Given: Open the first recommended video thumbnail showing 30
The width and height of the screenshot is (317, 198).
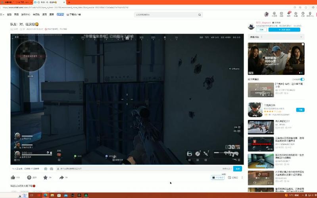Looking at the screenshot, I should click(261, 90).
